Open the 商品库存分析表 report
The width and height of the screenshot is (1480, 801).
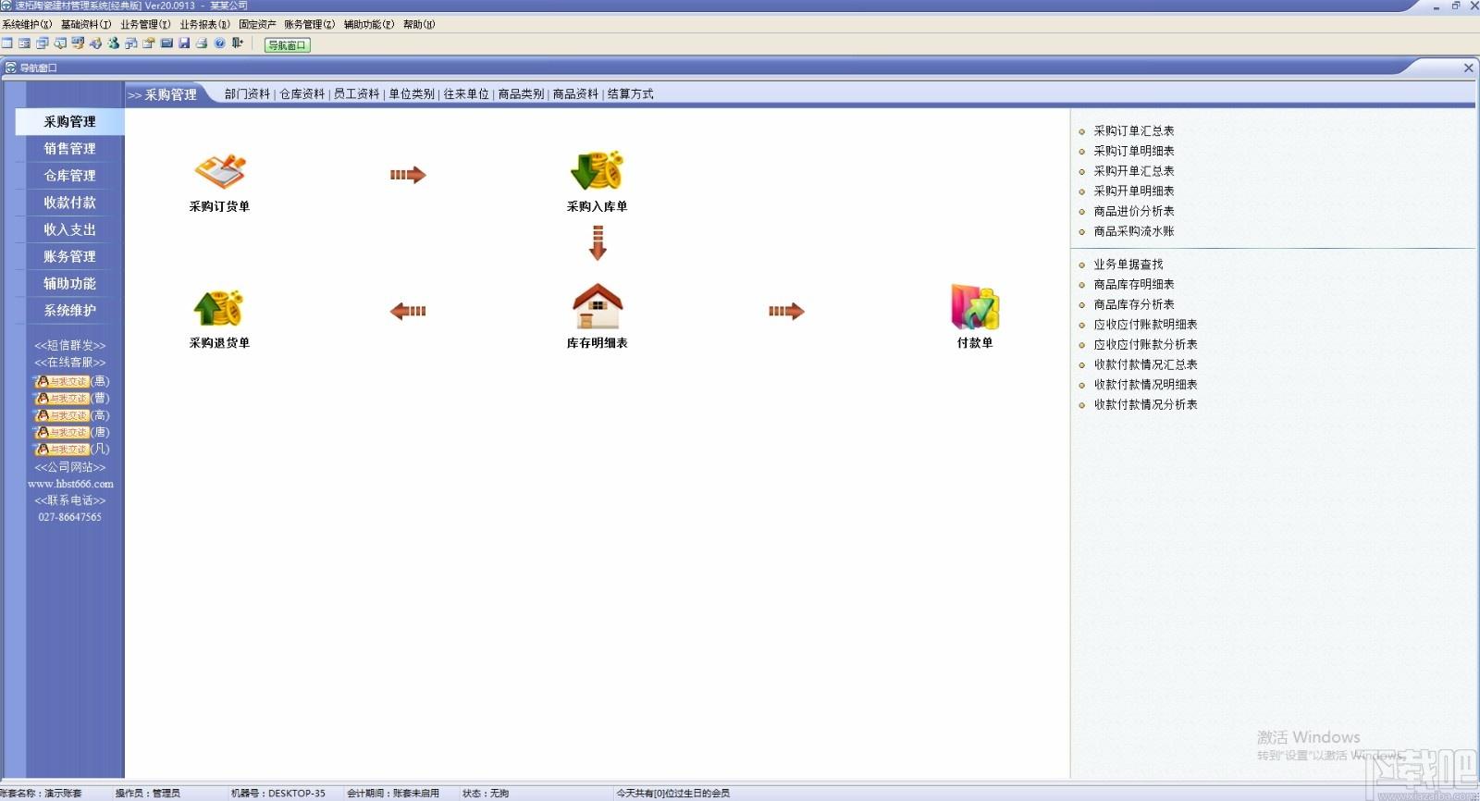coord(1134,304)
